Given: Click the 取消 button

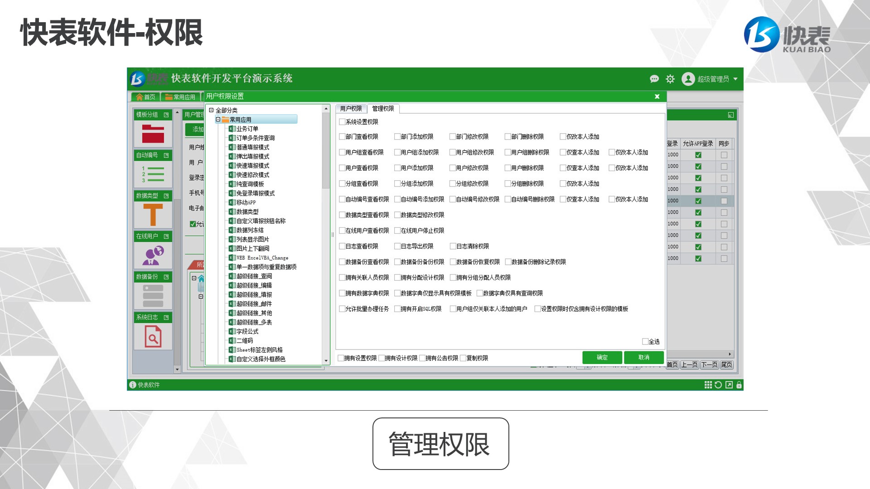Looking at the screenshot, I should tap(644, 358).
